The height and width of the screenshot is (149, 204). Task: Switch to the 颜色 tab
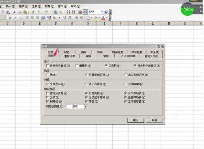(67, 52)
